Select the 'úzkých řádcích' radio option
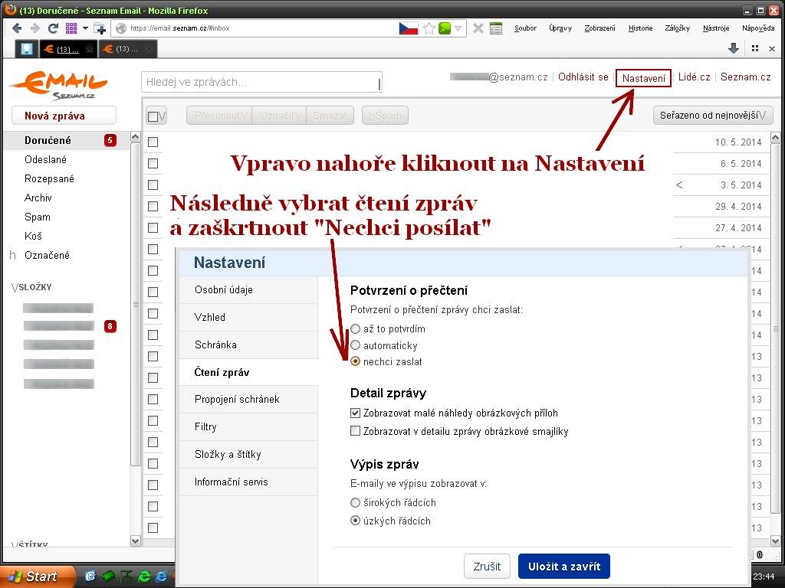 [355, 521]
